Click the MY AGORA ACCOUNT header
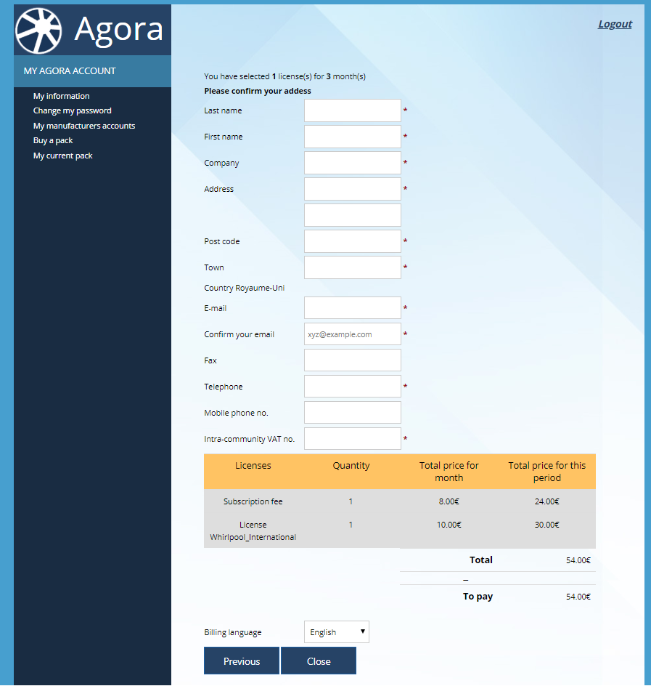The width and height of the screenshot is (651, 686). click(x=70, y=71)
